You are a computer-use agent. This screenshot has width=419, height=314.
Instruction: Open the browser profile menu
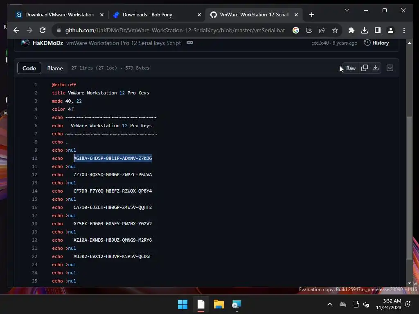(x=391, y=30)
